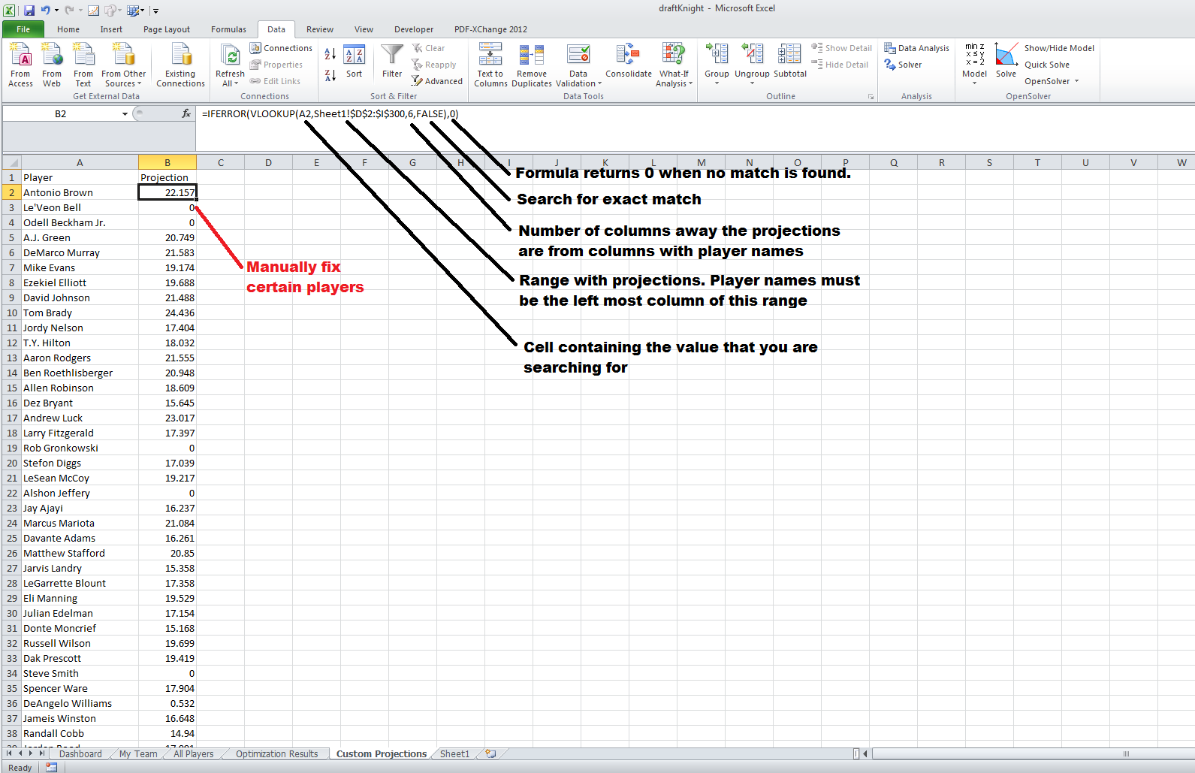Viewport: 1195px width, 773px height.
Task: Select the Projection header cell
Action: [x=167, y=177]
